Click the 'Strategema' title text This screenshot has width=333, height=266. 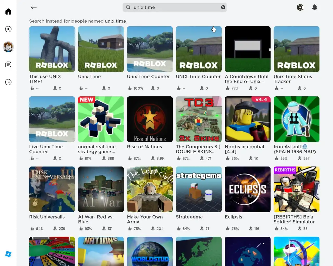189,217
